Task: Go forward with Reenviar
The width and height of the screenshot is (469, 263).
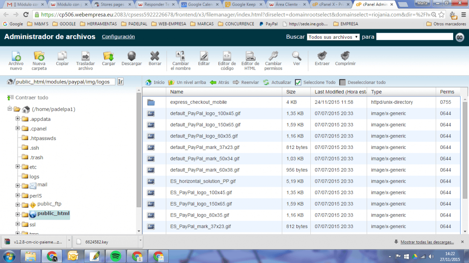Action: coord(246,83)
